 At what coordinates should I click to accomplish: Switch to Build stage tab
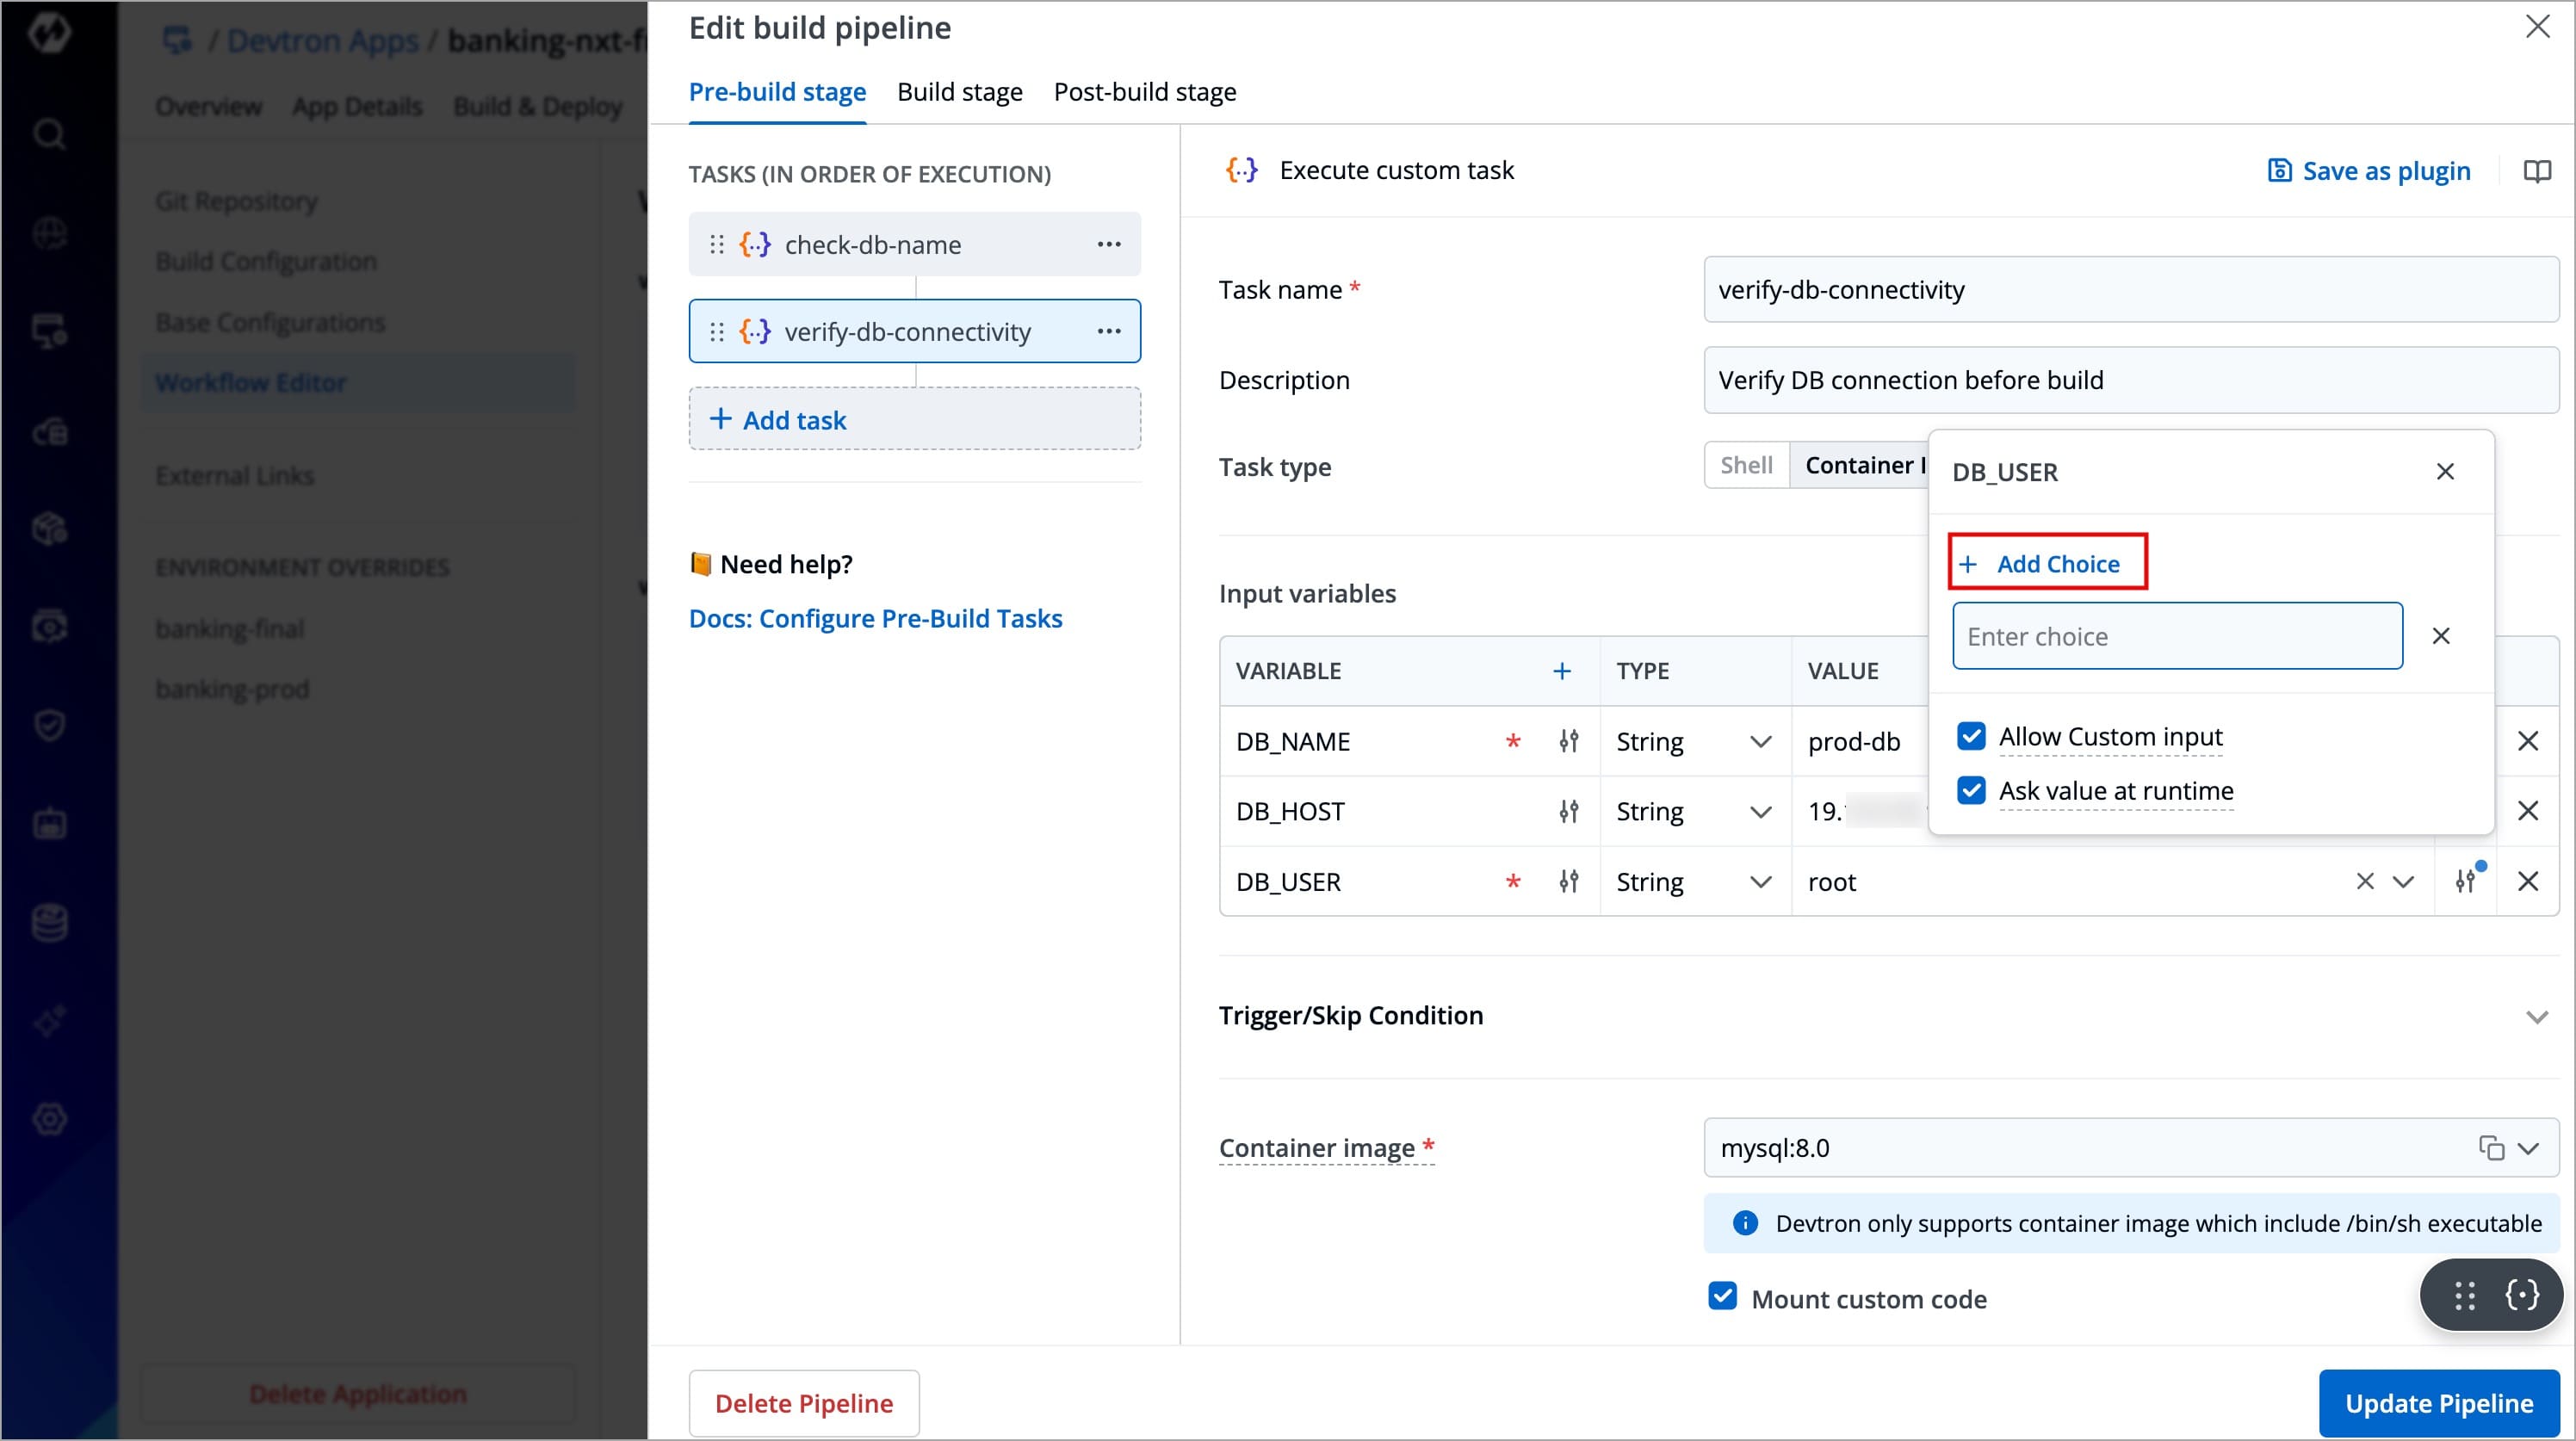[x=959, y=92]
